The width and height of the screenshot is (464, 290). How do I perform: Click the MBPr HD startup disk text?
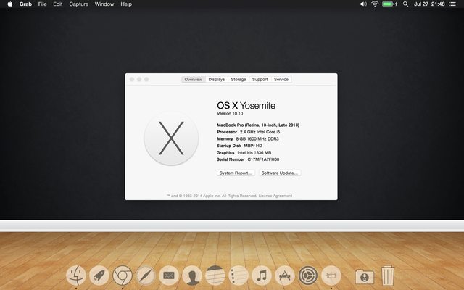coord(253,146)
